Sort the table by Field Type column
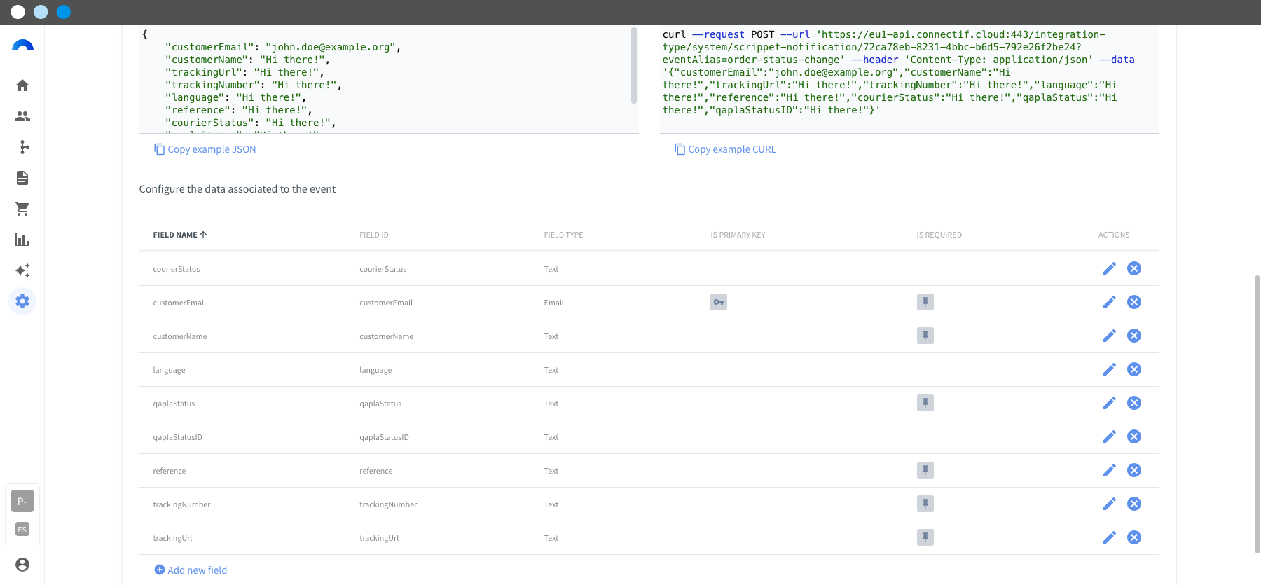1261x585 pixels. point(563,235)
